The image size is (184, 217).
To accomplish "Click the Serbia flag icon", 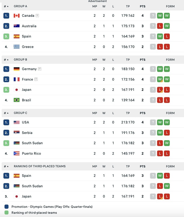I will [17, 133].
